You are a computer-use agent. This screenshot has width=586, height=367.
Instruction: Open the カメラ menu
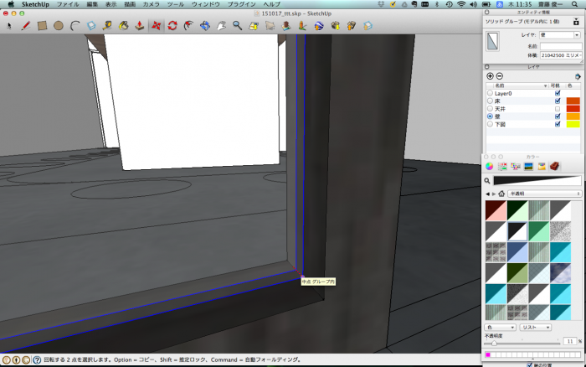pyautogui.click(x=152, y=4)
